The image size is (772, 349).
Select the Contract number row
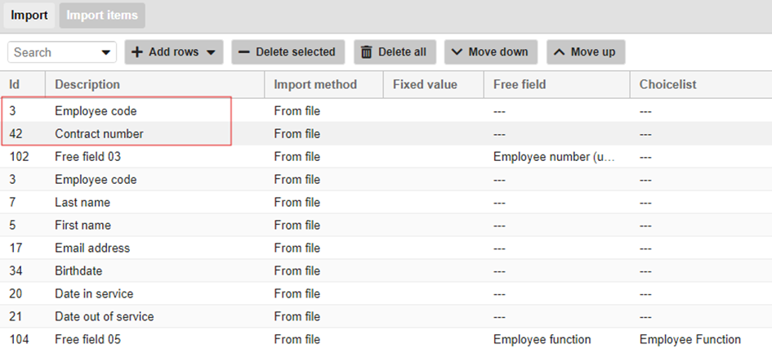click(99, 133)
